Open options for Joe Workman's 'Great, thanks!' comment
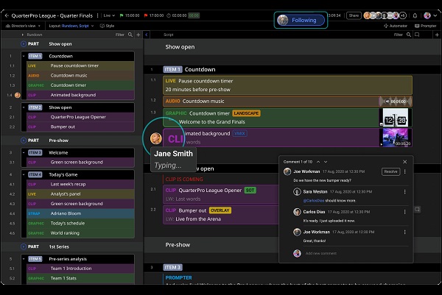Viewport: 442px width, 295px height. coord(404,232)
